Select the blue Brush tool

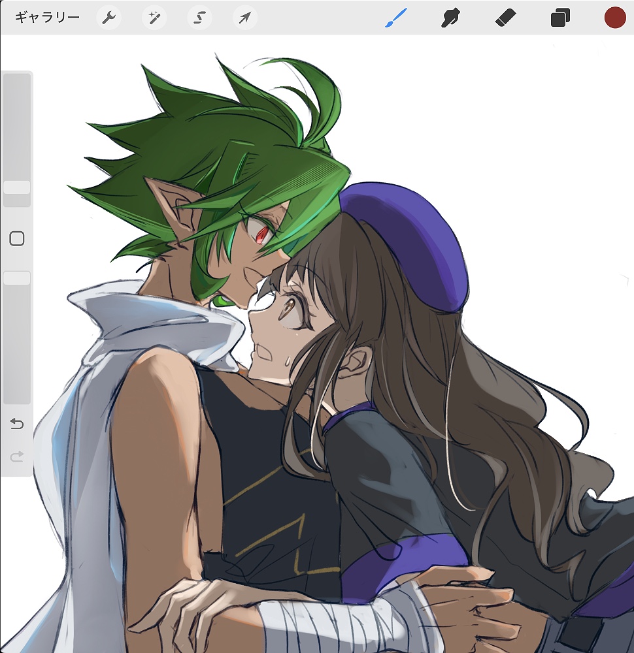click(395, 18)
